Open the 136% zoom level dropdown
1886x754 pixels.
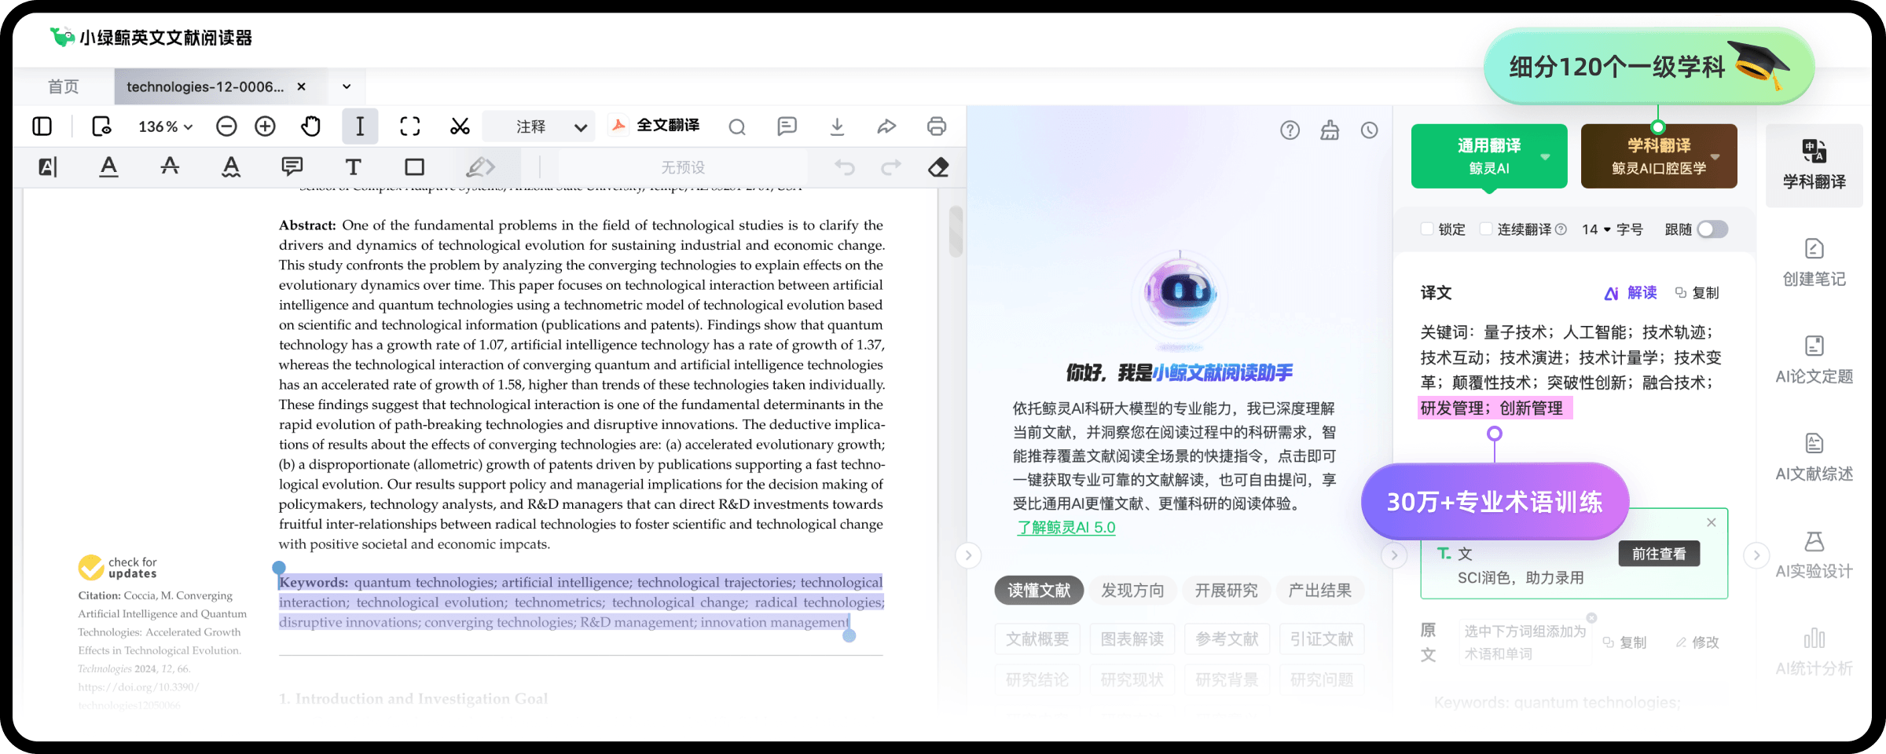coord(165,126)
